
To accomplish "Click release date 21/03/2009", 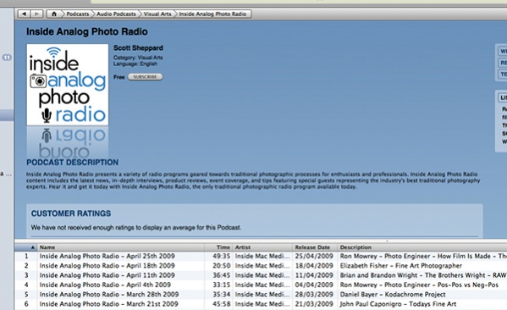I will (x=314, y=304).
